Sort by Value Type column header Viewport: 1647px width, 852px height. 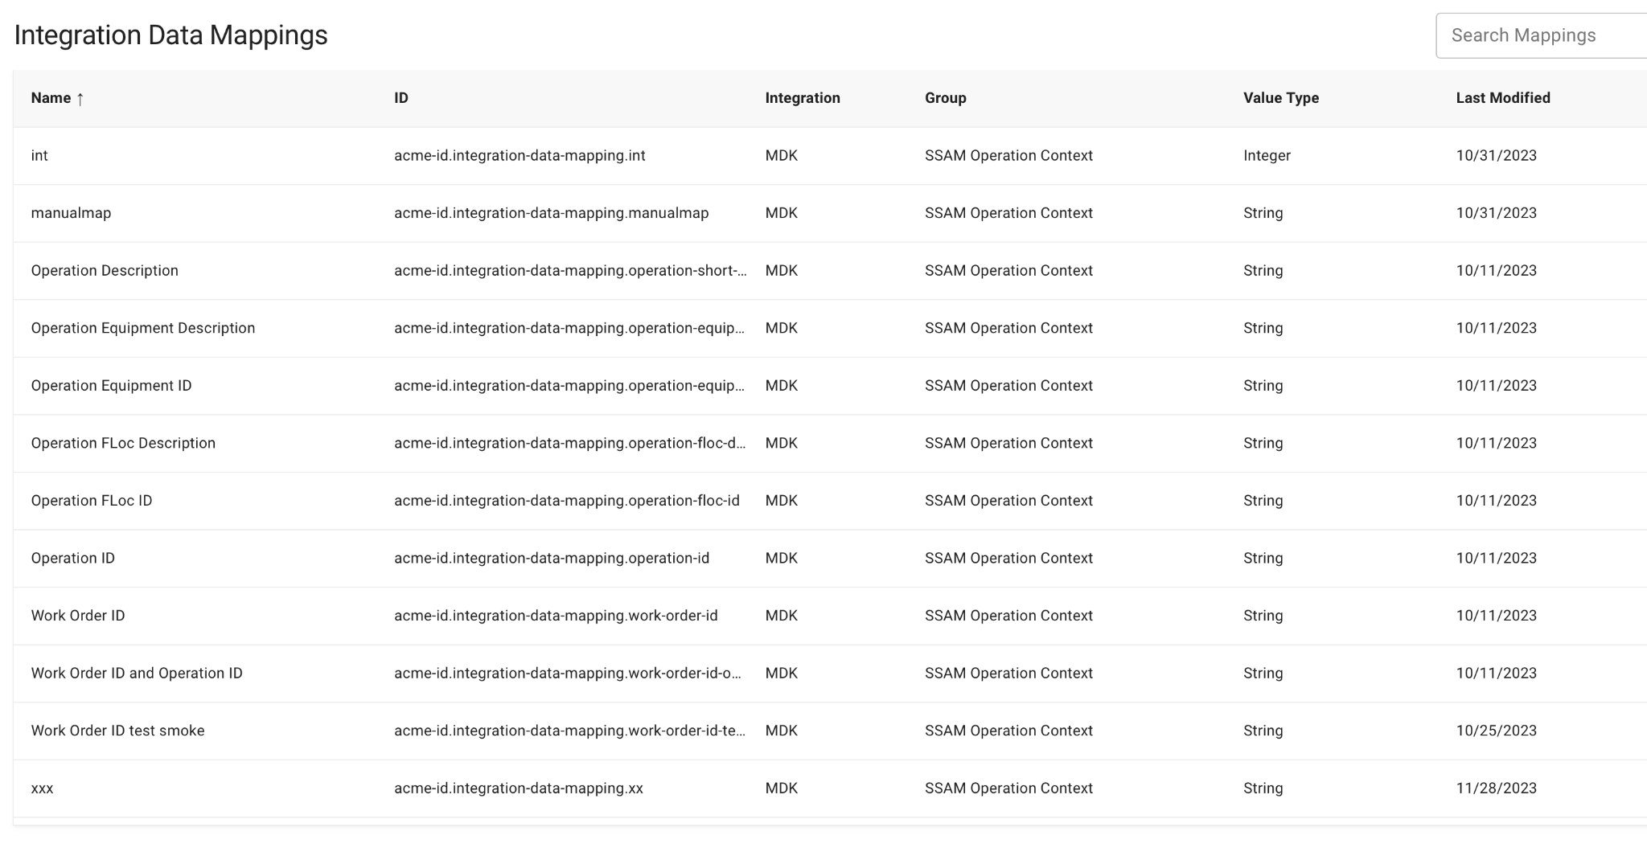coord(1281,98)
